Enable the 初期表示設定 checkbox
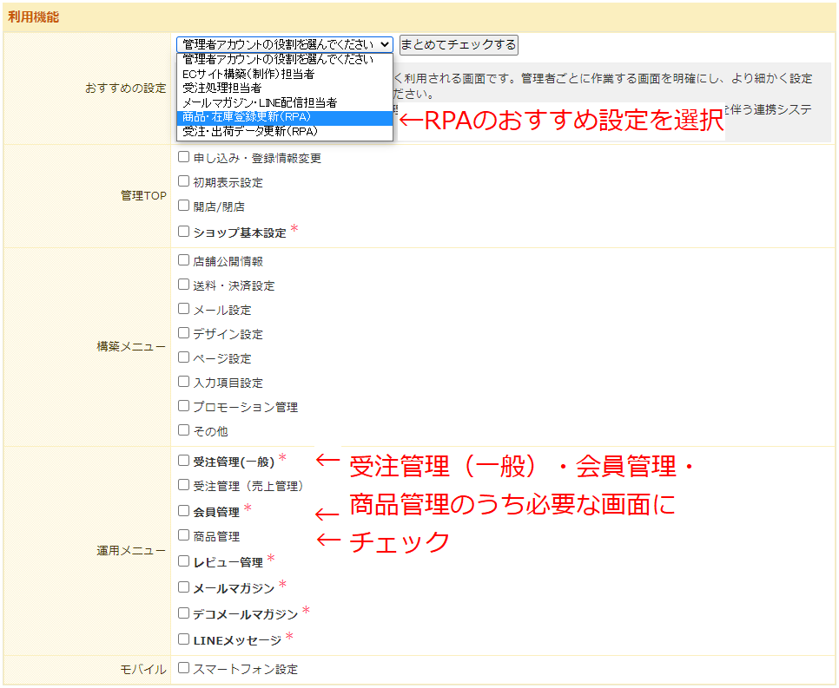This screenshot has width=839, height=688. (183, 182)
